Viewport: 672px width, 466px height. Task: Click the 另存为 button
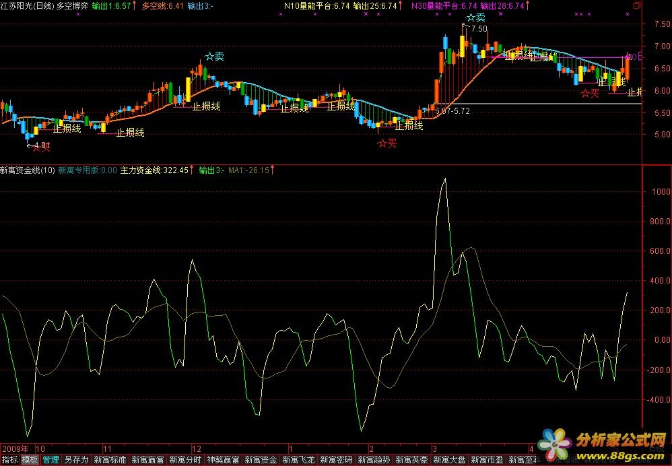(x=76, y=460)
